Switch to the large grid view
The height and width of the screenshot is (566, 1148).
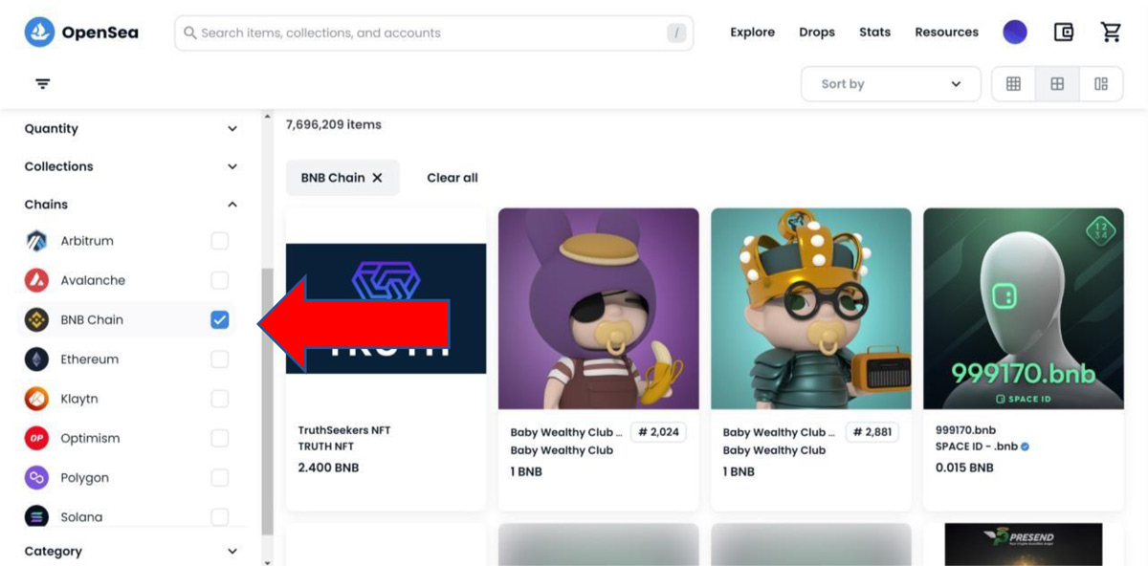coord(1057,84)
